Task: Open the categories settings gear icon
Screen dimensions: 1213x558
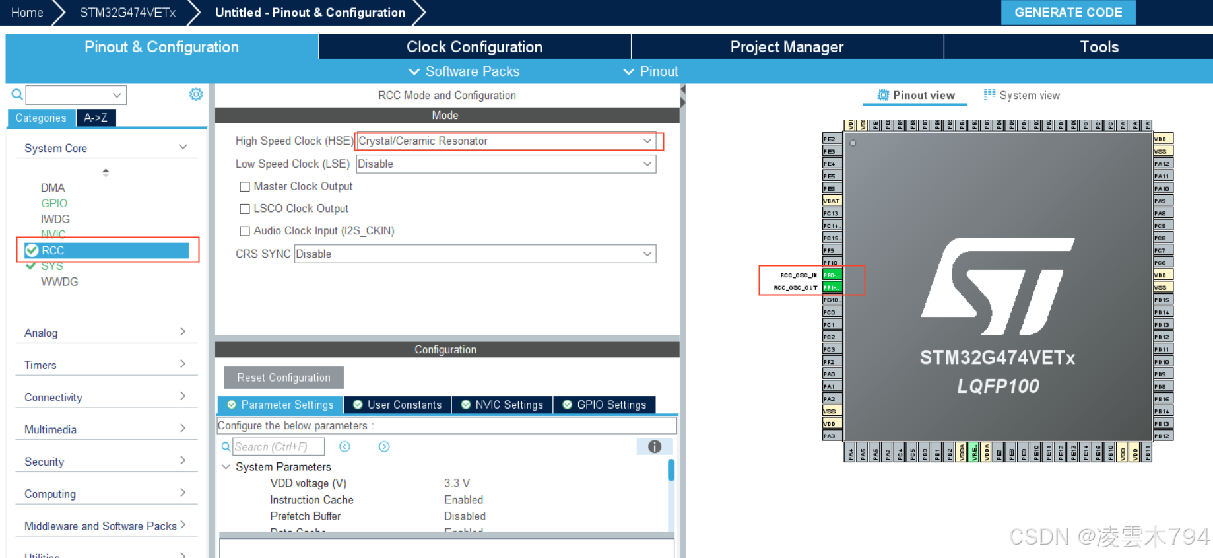Action: click(196, 94)
